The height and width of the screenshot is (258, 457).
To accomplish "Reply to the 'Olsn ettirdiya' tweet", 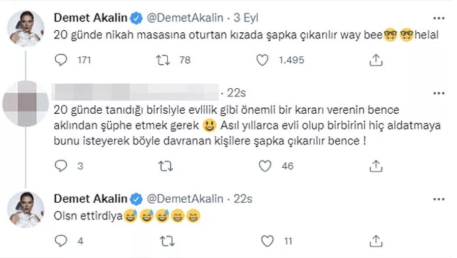I will click(x=61, y=240).
